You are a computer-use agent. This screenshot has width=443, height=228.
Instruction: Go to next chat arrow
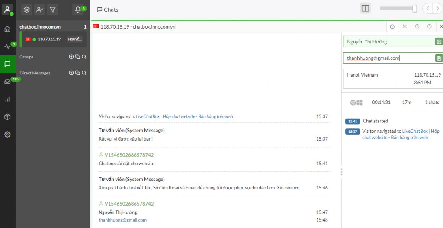tap(437, 9)
